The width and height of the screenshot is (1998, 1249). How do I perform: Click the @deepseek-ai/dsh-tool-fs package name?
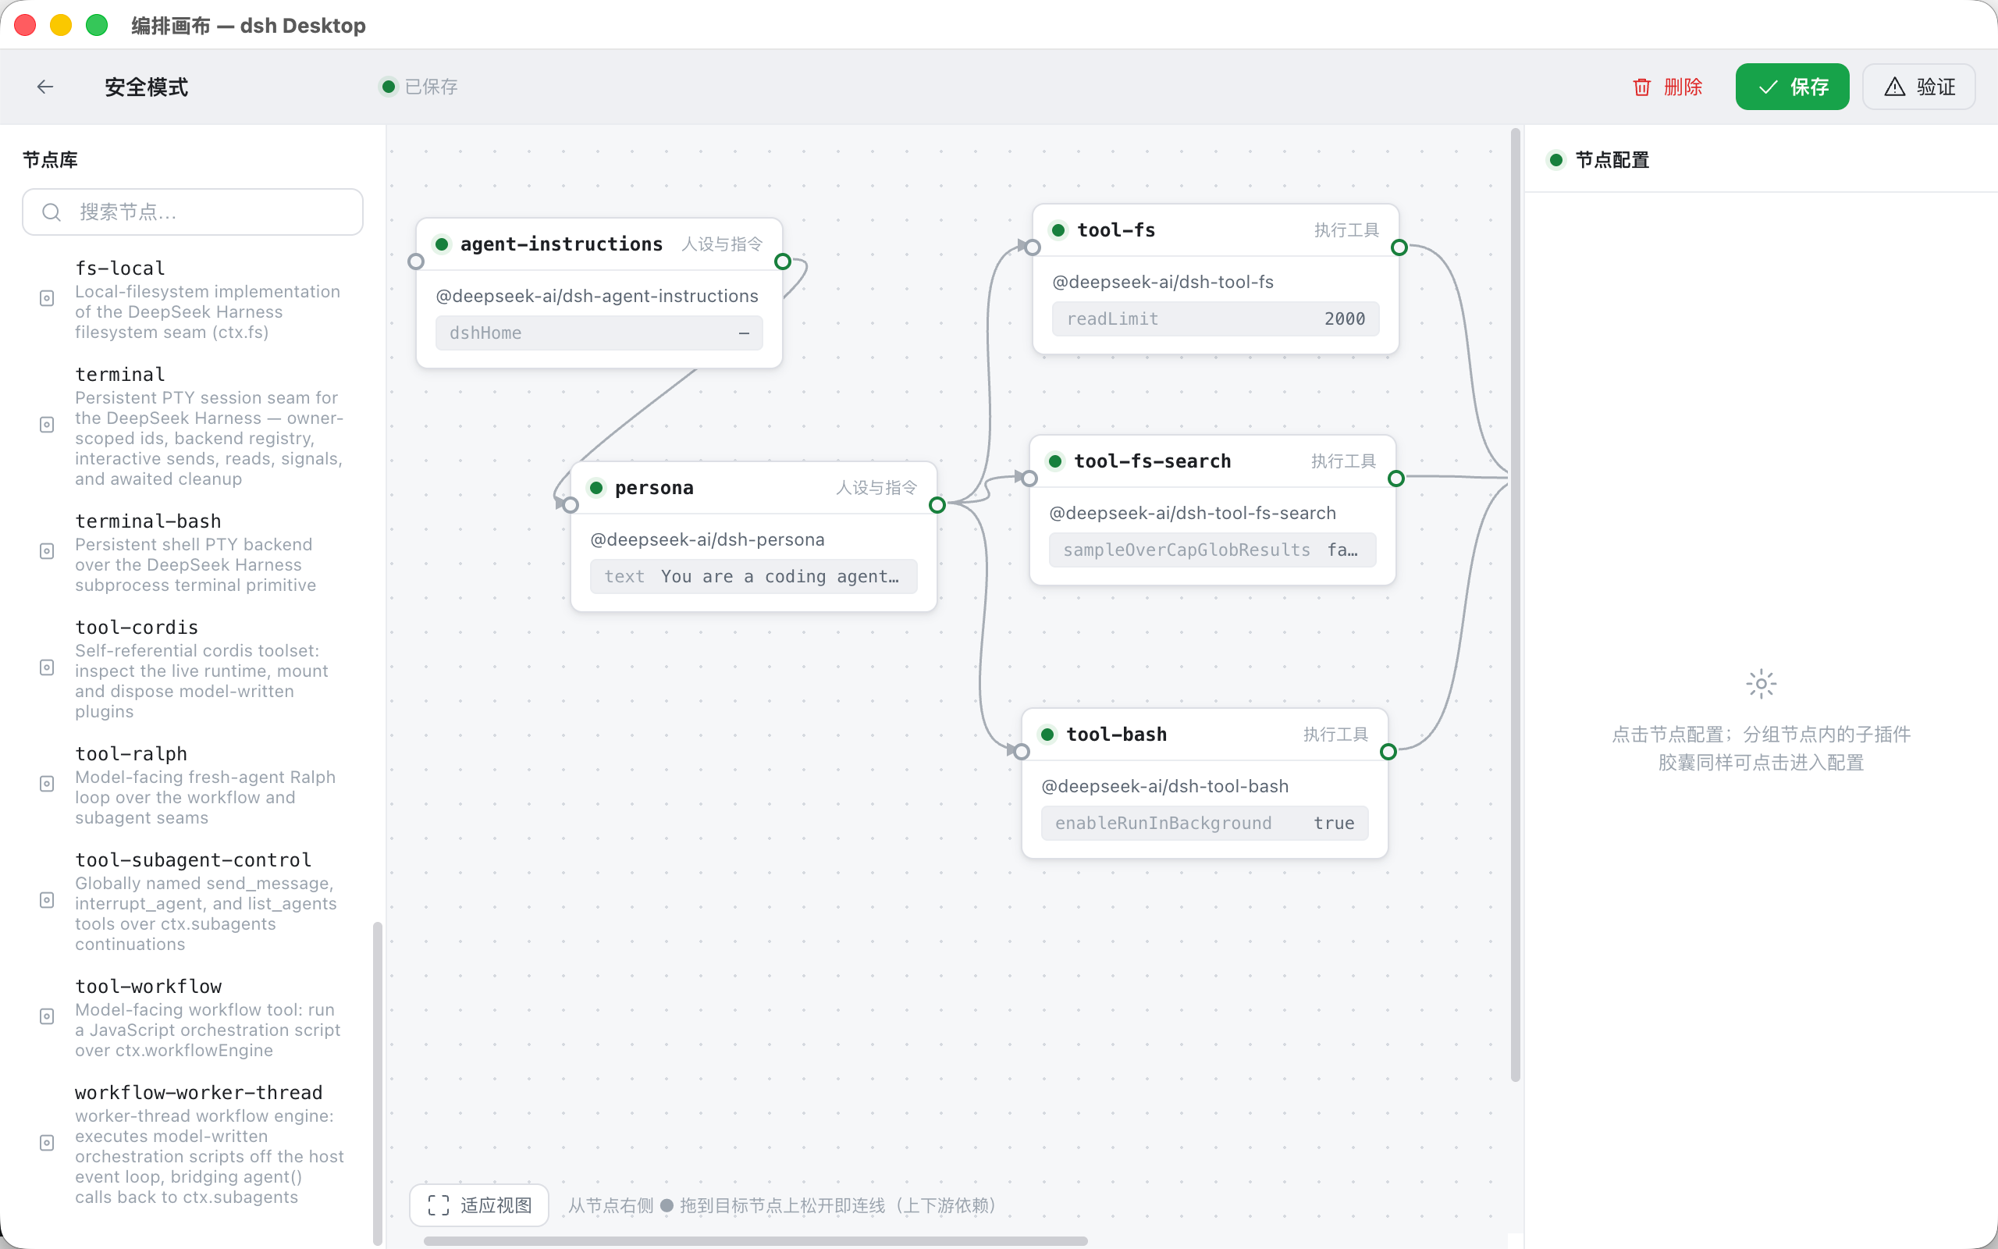(x=1164, y=282)
